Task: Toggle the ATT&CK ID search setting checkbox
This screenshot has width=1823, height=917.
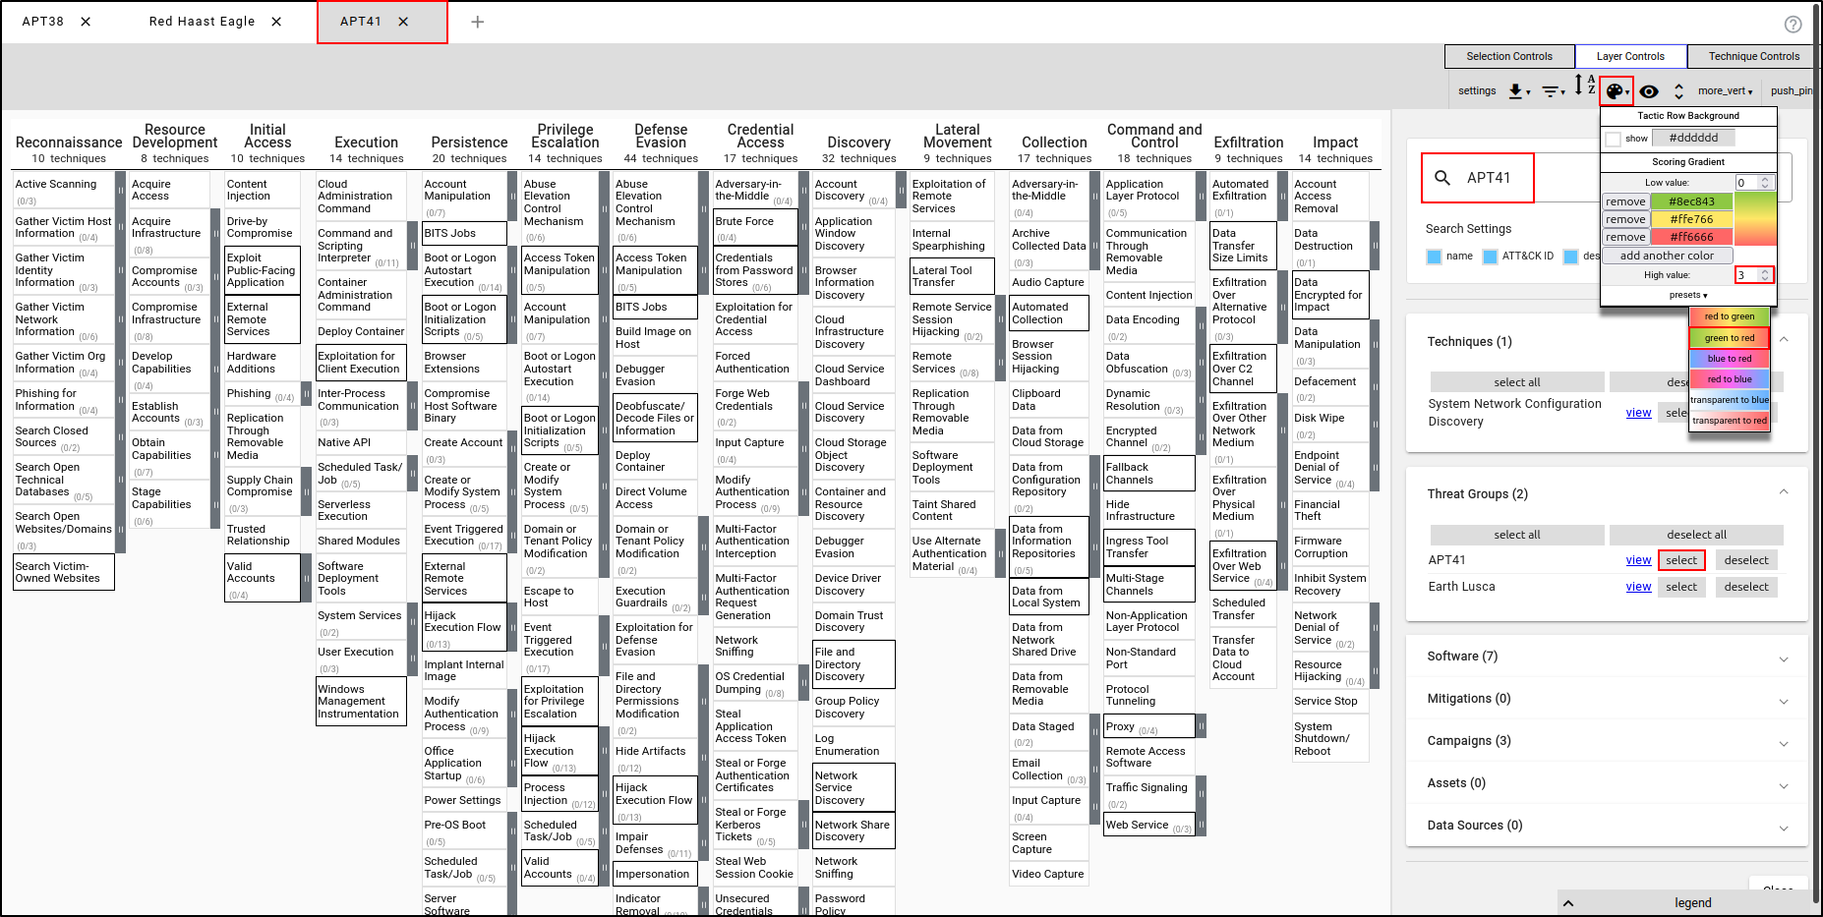Action: pyautogui.click(x=1490, y=257)
